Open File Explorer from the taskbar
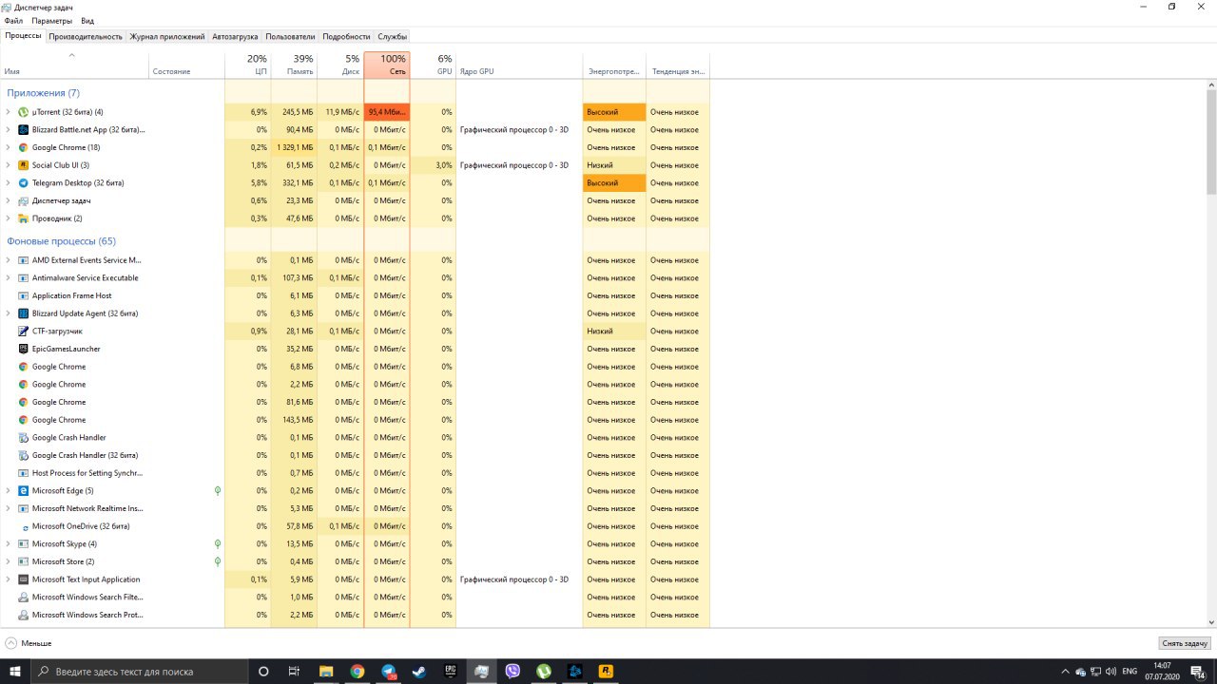The image size is (1217, 684). click(x=325, y=671)
